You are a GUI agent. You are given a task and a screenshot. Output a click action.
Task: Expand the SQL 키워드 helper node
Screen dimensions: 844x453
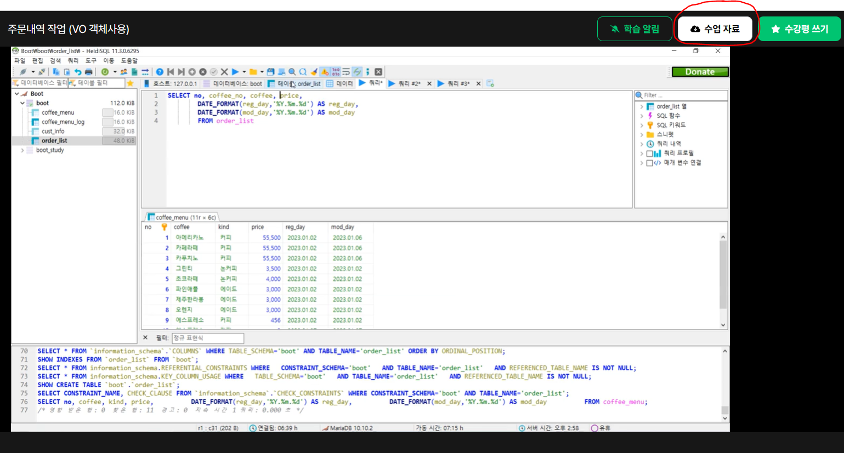coord(642,126)
